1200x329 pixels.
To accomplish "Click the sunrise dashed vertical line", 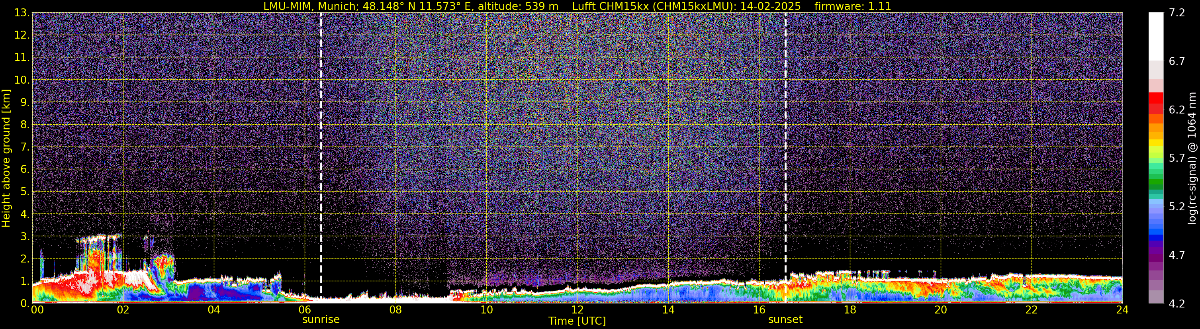I will (321, 157).
